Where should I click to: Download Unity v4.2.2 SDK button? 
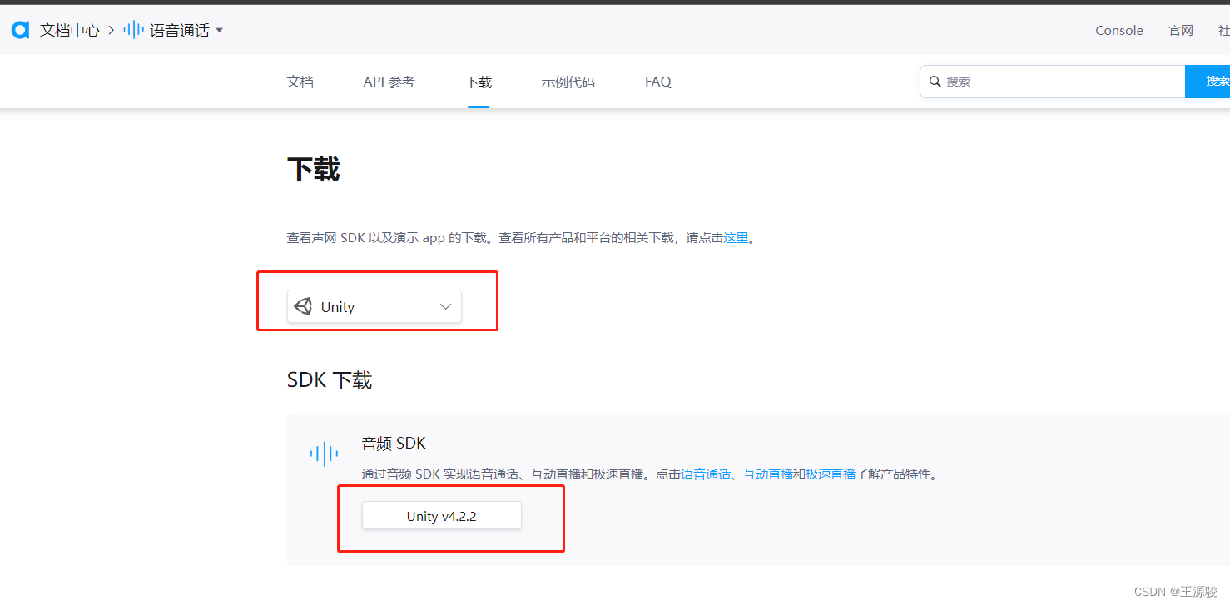click(442, 516)
